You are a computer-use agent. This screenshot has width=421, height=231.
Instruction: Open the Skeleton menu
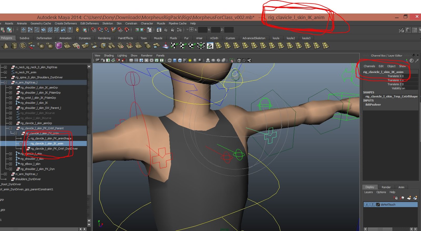tap(108, 23)
